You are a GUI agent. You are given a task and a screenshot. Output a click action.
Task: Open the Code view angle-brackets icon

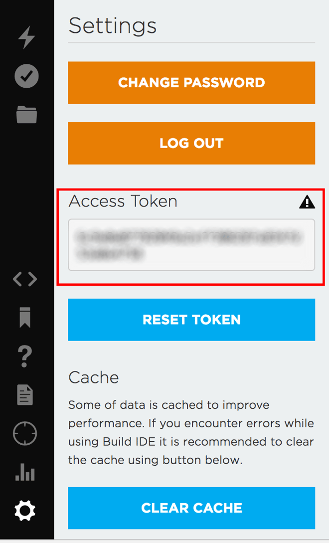[25, 279]
